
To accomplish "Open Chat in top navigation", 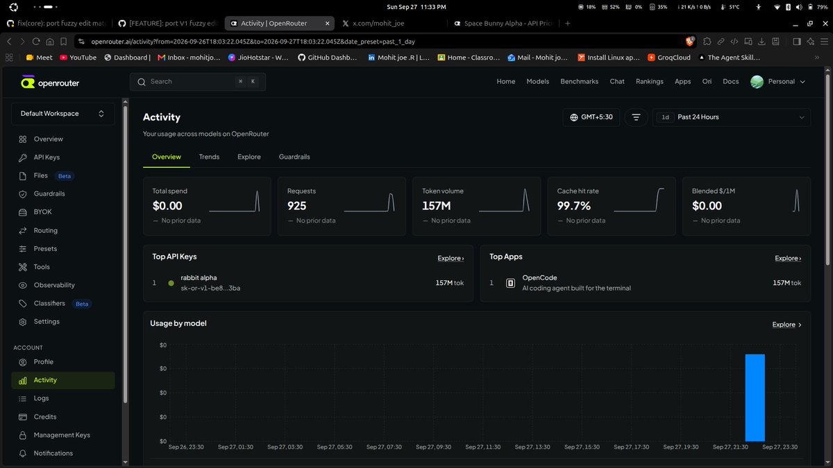I will coord(617,81).
